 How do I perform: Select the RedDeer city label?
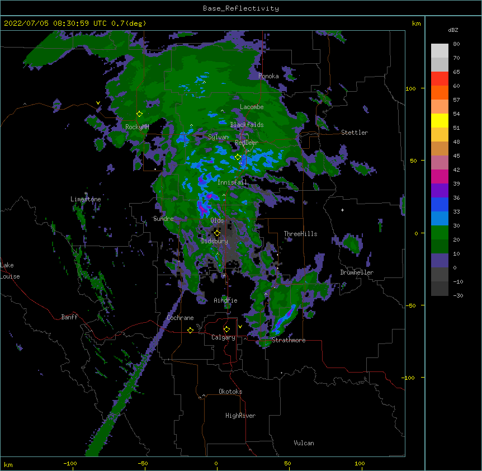click(247, 143)
